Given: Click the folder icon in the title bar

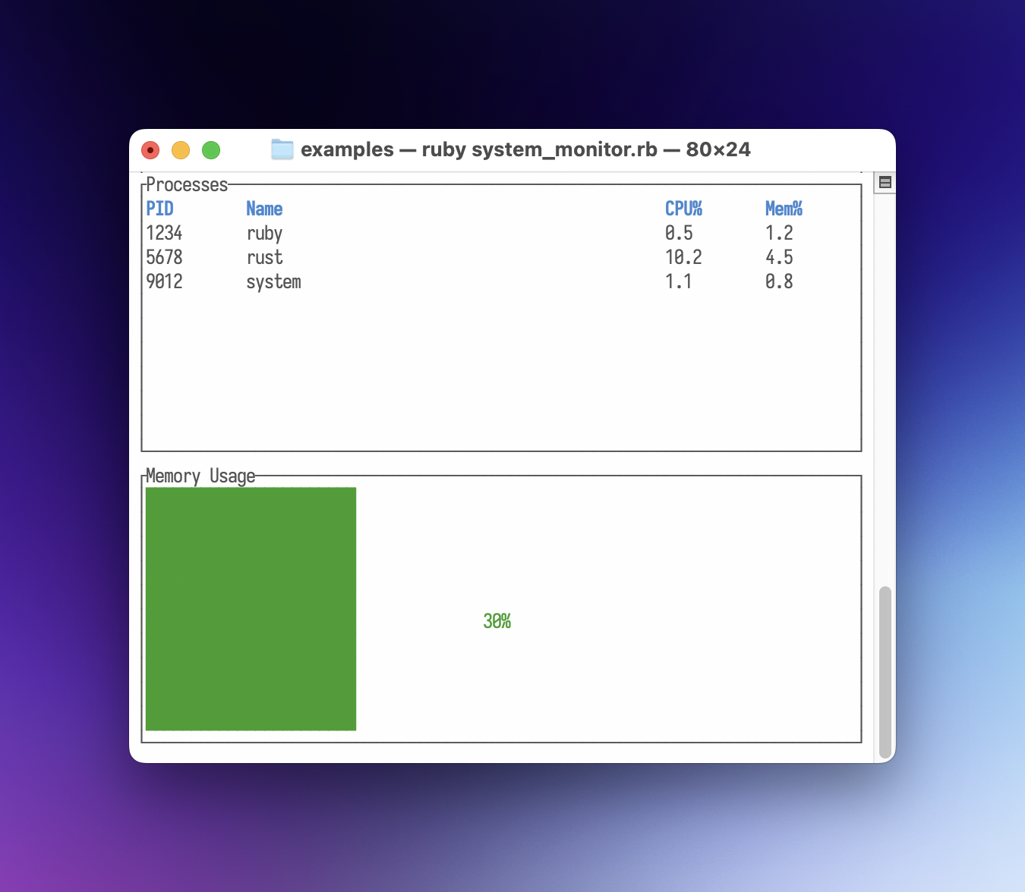Looking at the screenshot, I should click(282, 149).
